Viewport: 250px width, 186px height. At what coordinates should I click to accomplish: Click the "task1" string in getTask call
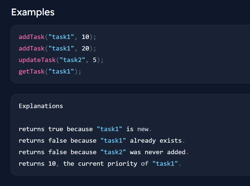(x=61, y=72)
